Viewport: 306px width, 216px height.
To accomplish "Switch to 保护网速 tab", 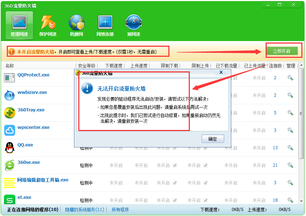I will click(x=48, y=25).
